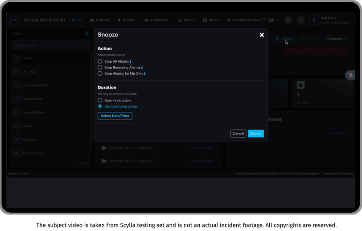Select the PacPark SM Pier site

(51, 113)
